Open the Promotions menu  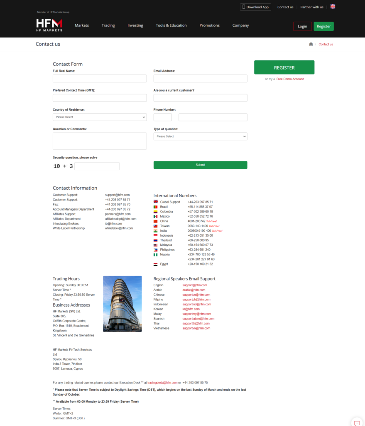210,25
